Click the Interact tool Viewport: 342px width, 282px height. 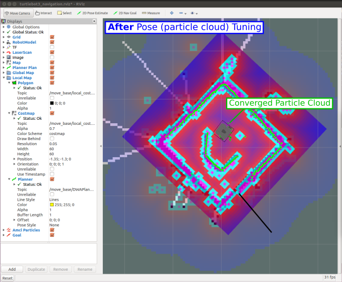coord(44,12)
